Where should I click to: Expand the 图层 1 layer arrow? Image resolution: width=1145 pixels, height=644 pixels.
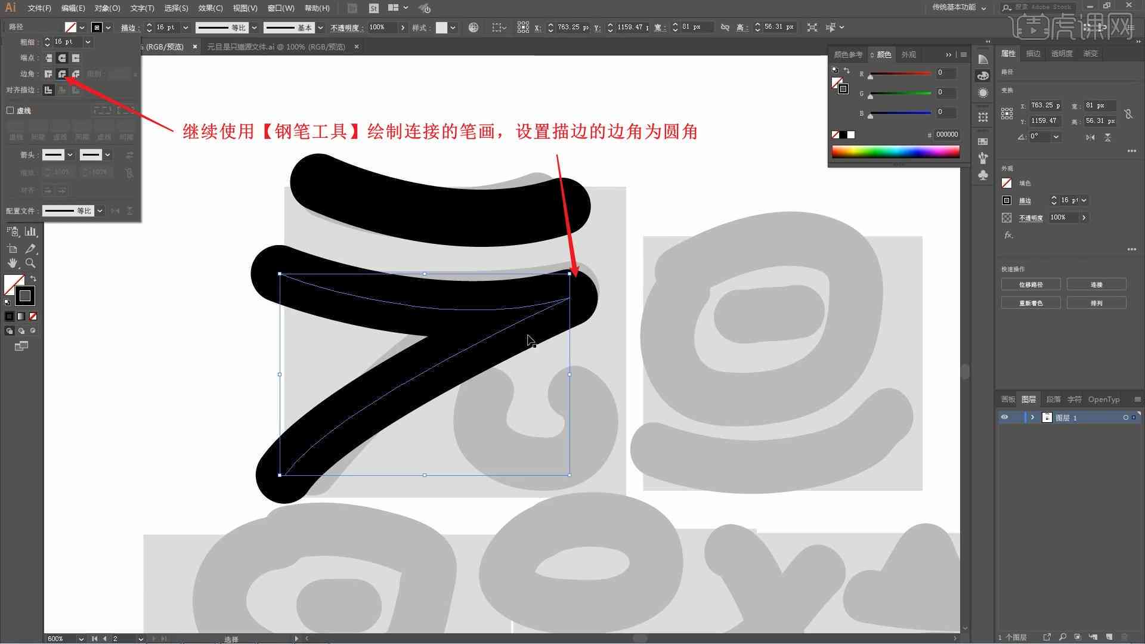click(1032, 417)
